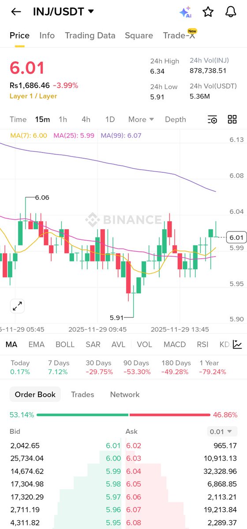Tap the 6.05 ask price row
The height and width of the screenshot is (529, 247).
[182, 484]
